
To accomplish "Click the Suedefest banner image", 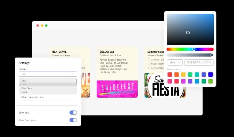I will point(117,89).
